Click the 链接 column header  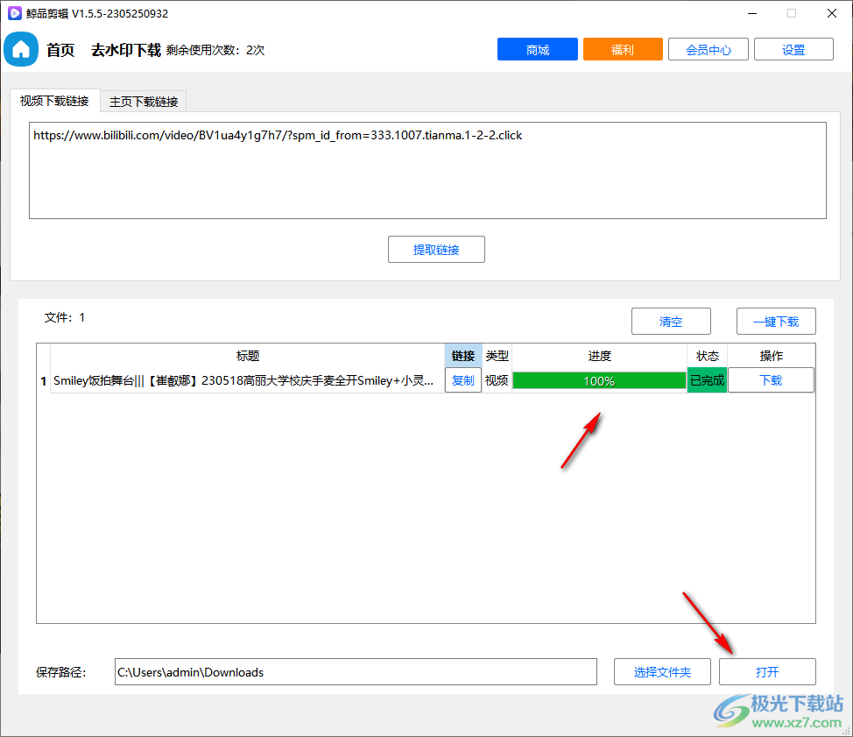tap(463, 356)
